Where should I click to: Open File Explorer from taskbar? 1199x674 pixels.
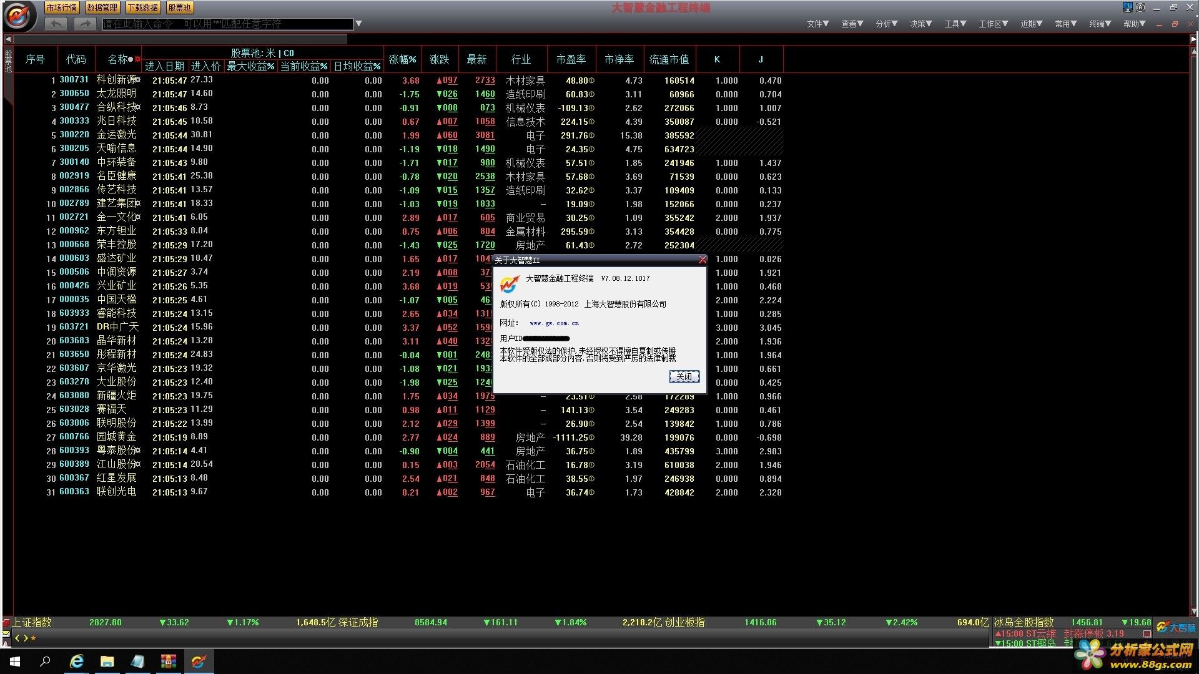coord(107,662)
